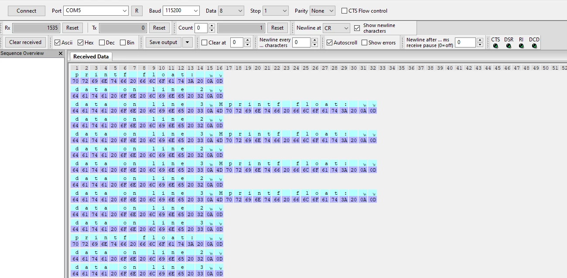Viewport: 567px width, 278px height.
Task: Open the Parity dropdown
Action: (322, 10)
